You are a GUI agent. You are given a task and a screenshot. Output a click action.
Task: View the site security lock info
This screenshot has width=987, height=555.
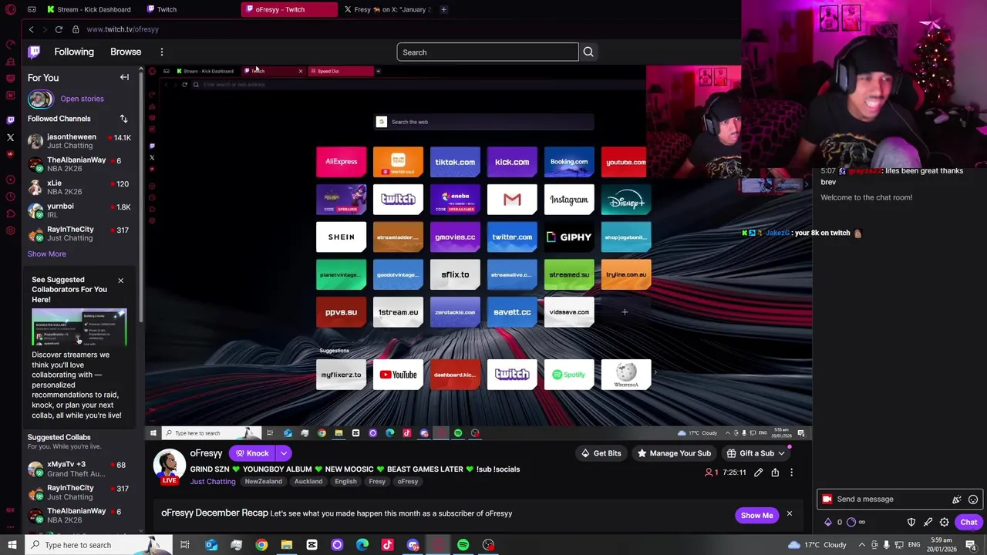click(x=76, y=29)
